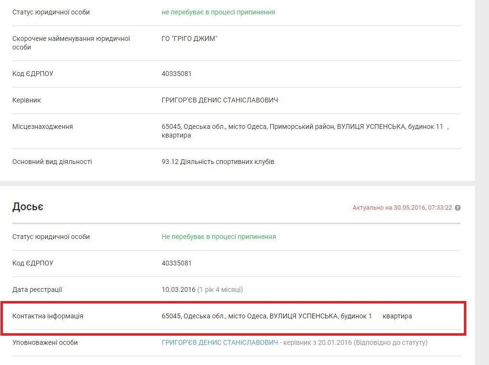Click the company age text (1 рік 4 місяці)
The image size is (489, 365).
[220, 289]
